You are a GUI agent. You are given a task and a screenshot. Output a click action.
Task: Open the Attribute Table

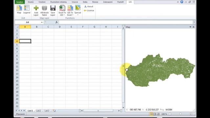(x=44, y=10)
